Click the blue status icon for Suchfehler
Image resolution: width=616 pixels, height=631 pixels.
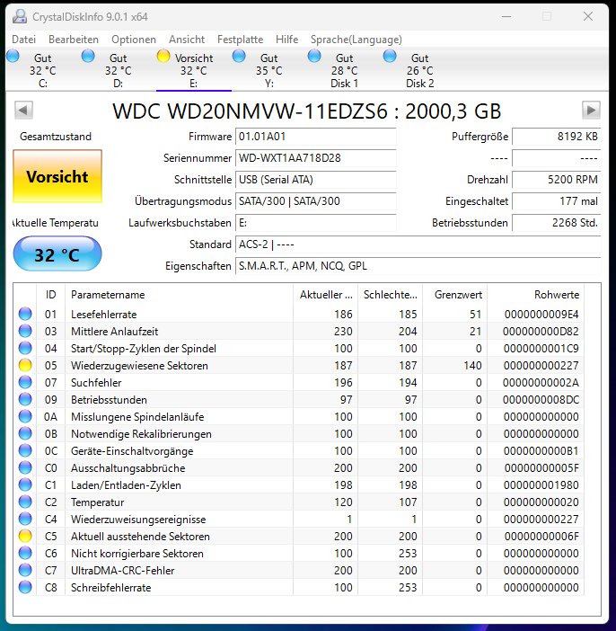25,382
